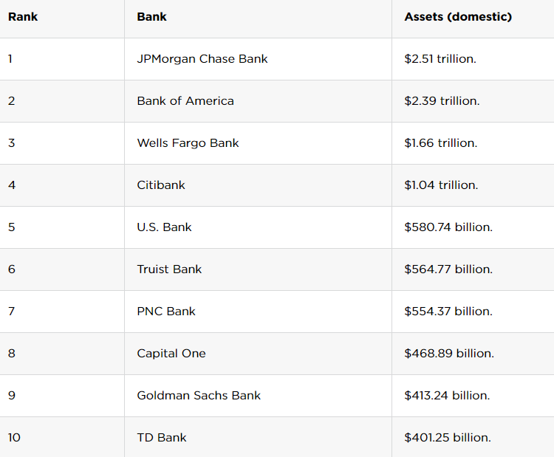Click the Goldman Sachs Bank cell
Screen dimensions: 554x457
199,396
